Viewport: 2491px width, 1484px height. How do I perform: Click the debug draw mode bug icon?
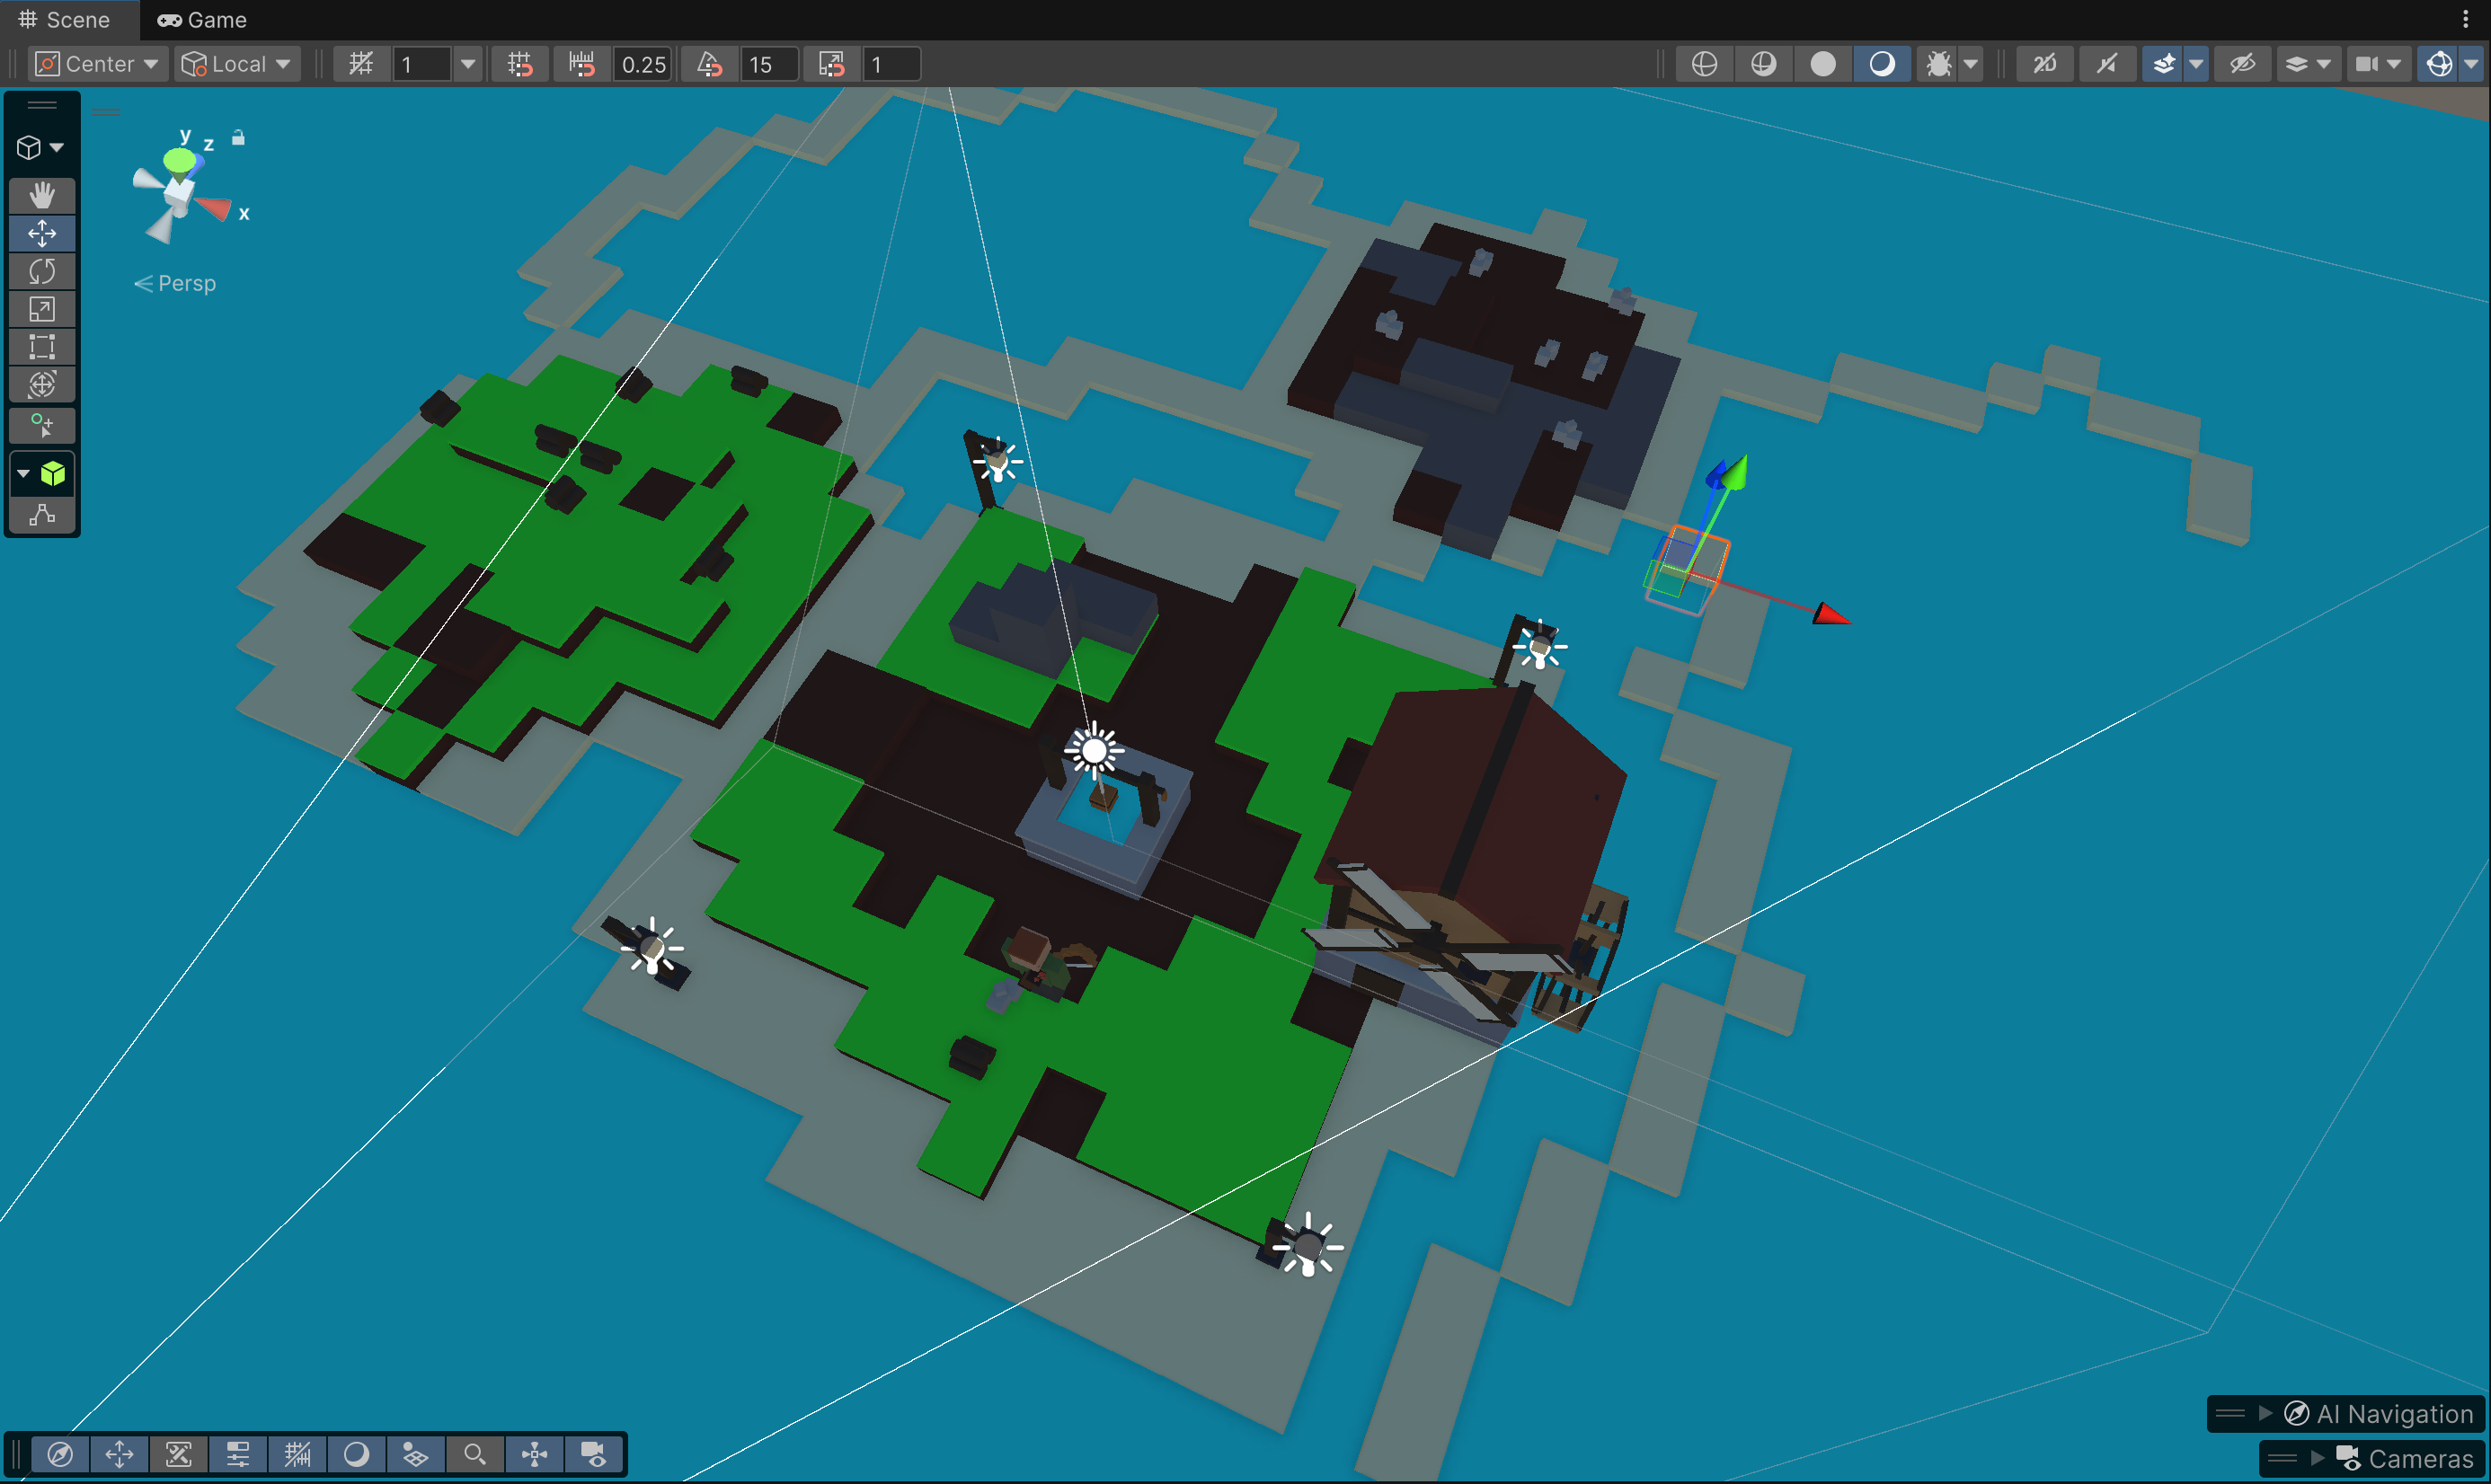(1938, 64)
